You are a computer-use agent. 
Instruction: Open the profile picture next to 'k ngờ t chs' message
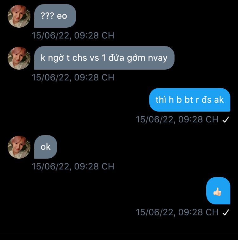(x=19, y=58)
